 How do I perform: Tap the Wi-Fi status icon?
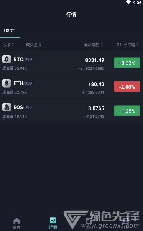click(x=128, y=3)
